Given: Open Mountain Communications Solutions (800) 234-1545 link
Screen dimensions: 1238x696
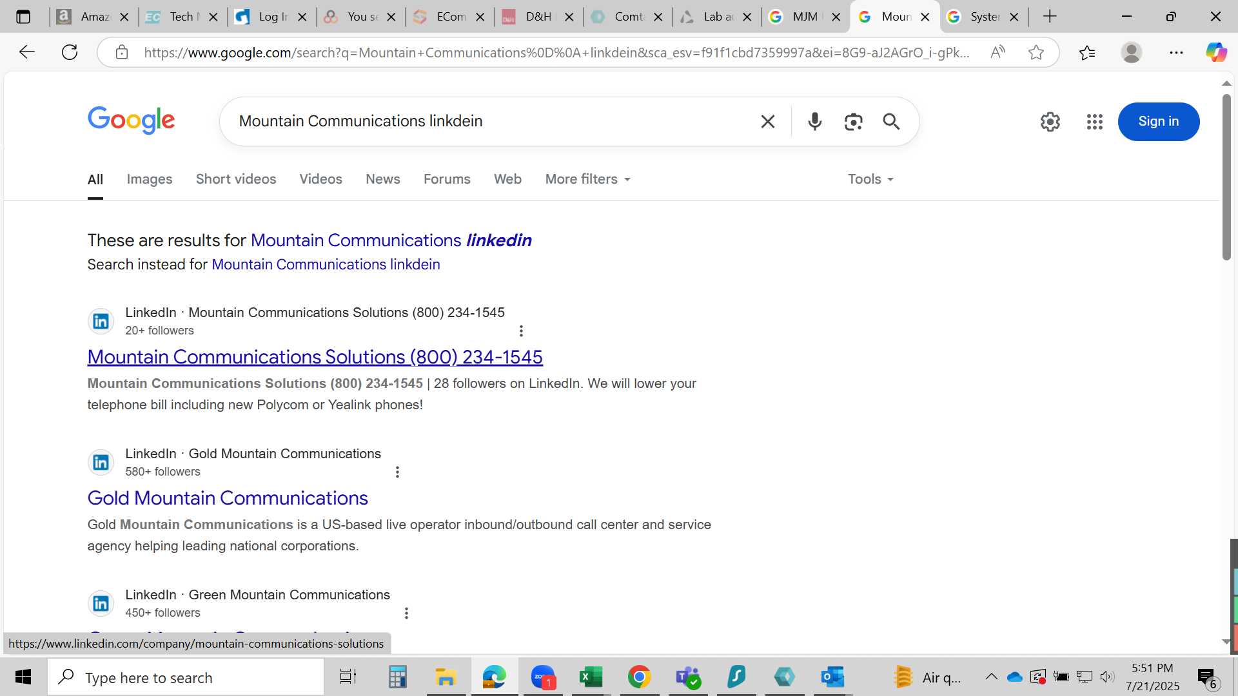Looking at the screenshot, I should [x=315, y=357].
